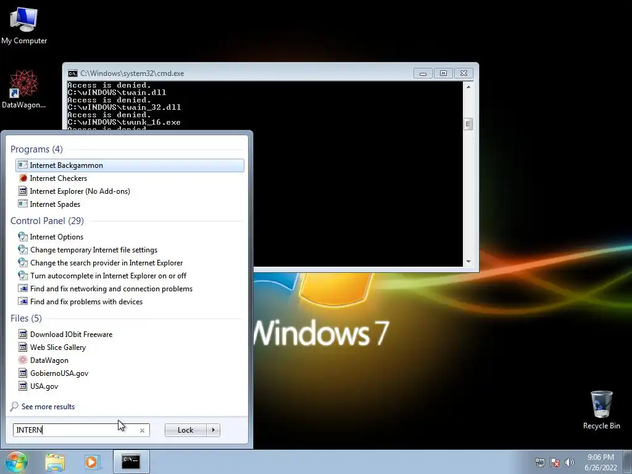Open the Files (5) results header

[26, 318]
